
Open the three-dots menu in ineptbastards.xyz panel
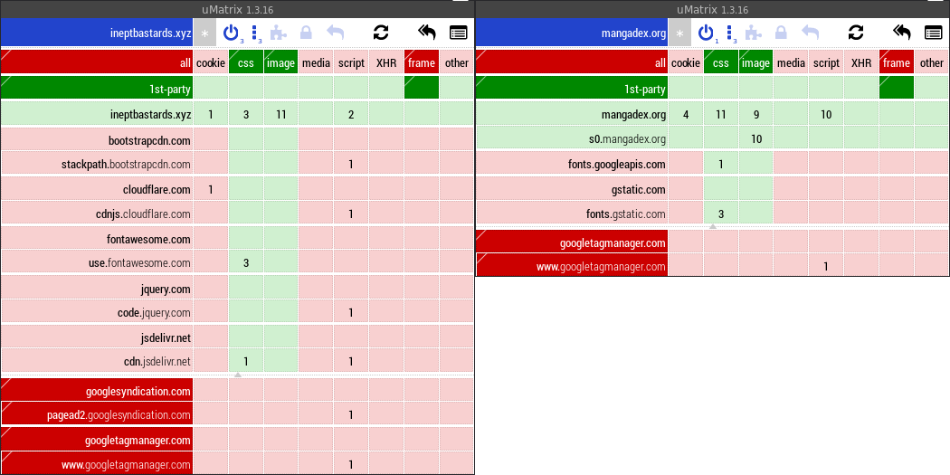[x=254, y=33]
